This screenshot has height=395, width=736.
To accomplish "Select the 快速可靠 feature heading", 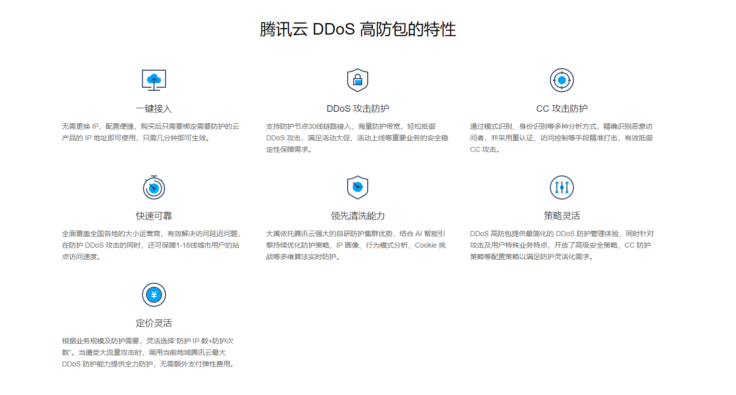I will [154, 216].
